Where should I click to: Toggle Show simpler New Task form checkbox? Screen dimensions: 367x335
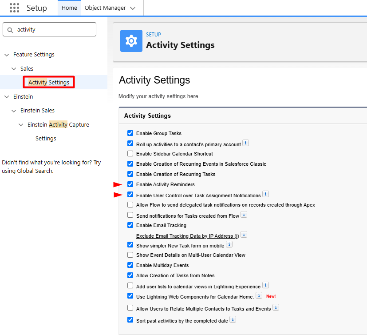(130, 244)
